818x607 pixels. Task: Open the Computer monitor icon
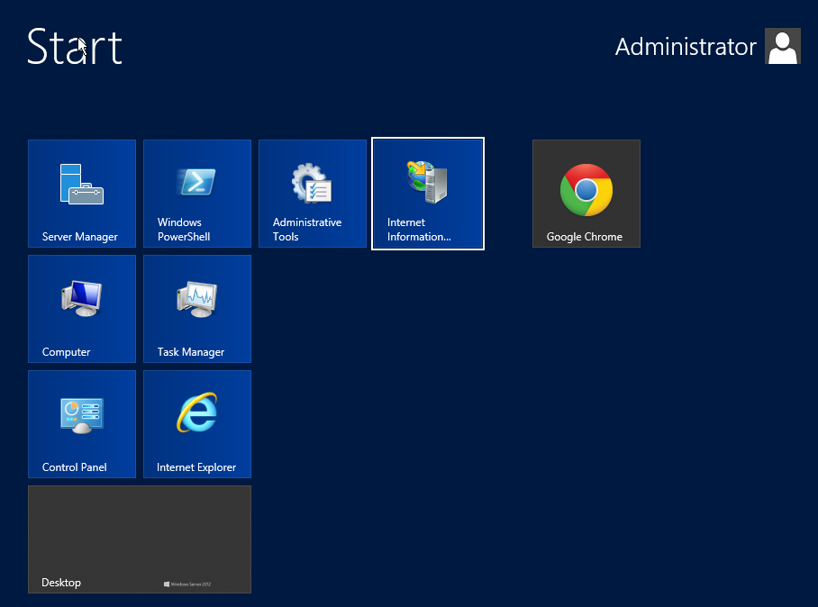[81, 297]
